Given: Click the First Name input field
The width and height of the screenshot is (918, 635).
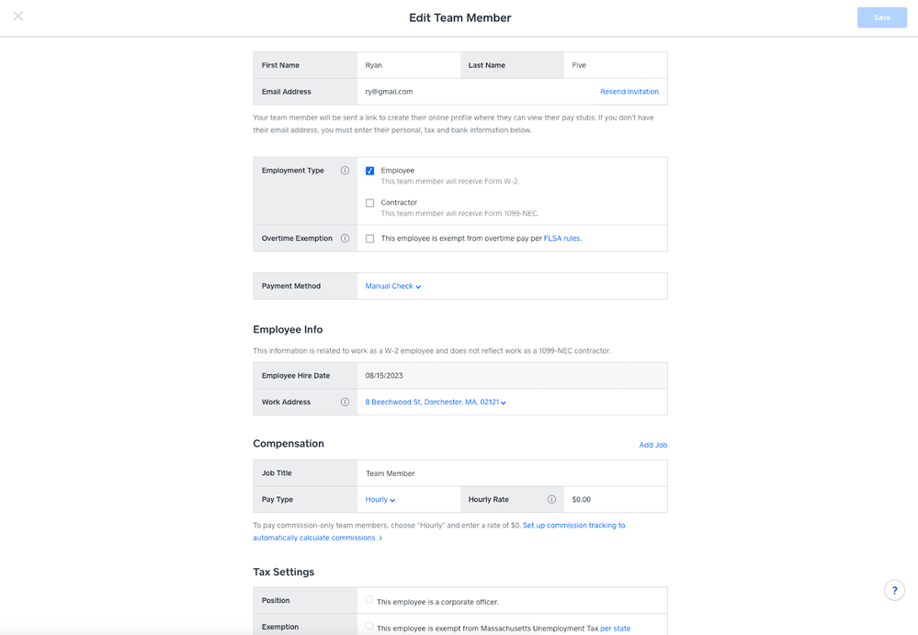Looking at the screenshot, I should point(408,65).
